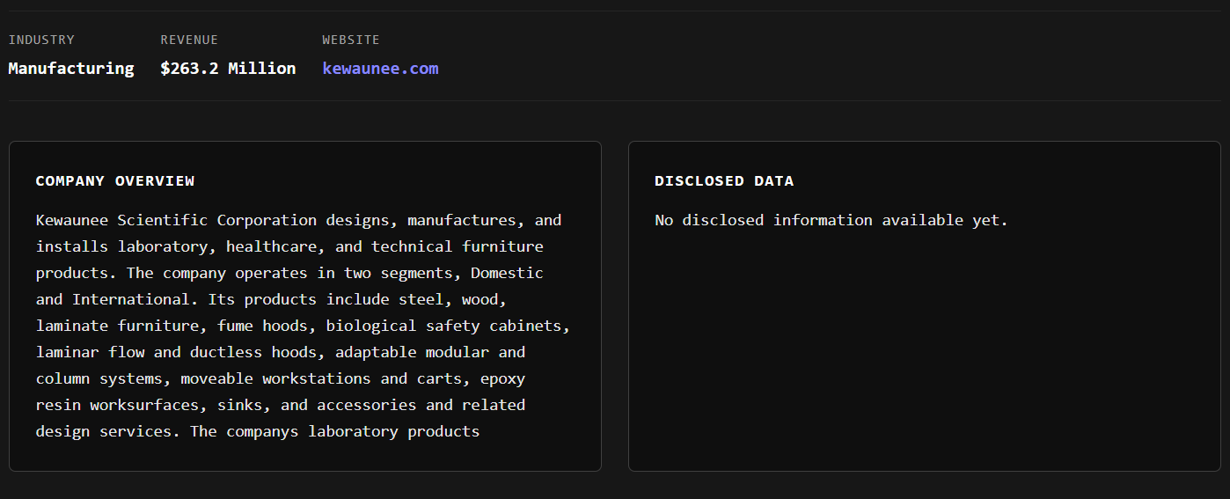
Task: Click the REVENUE field label
Action: coord(189,40)
